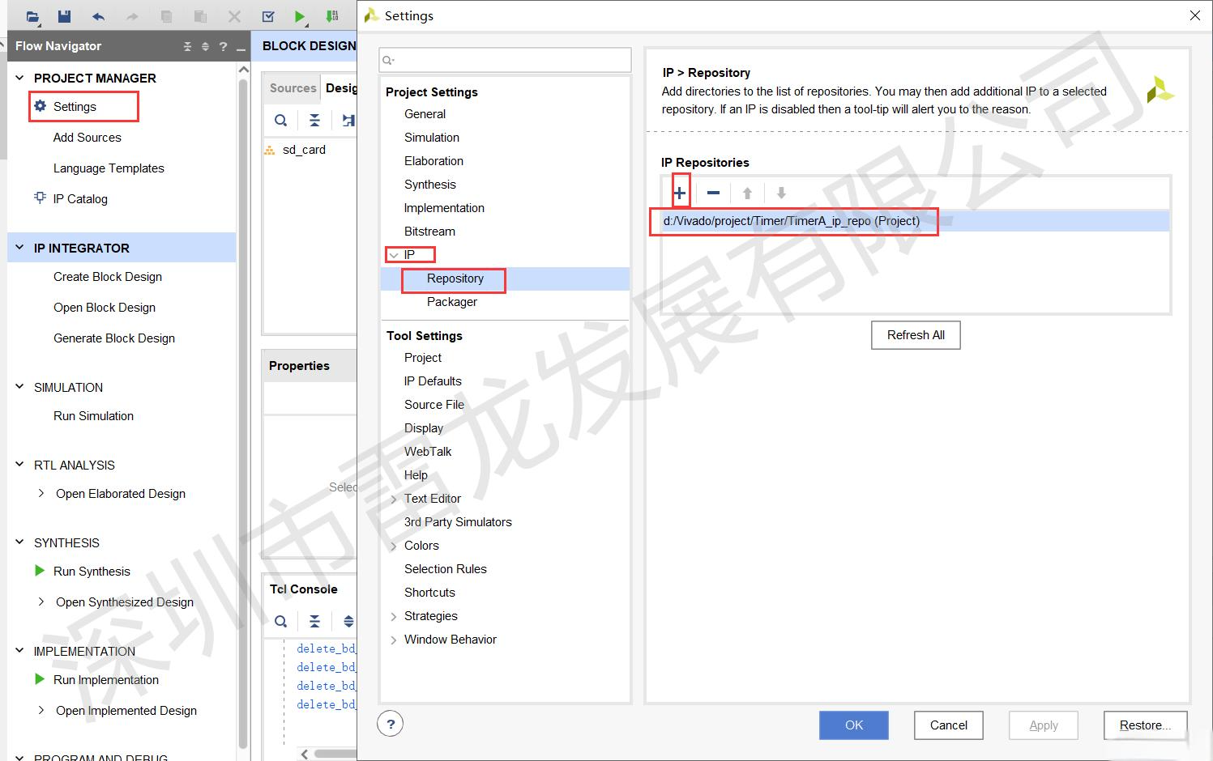Screen dimensions: 1213x761
Task: Collapse the SIMULATION section
Action: point(20,387)
